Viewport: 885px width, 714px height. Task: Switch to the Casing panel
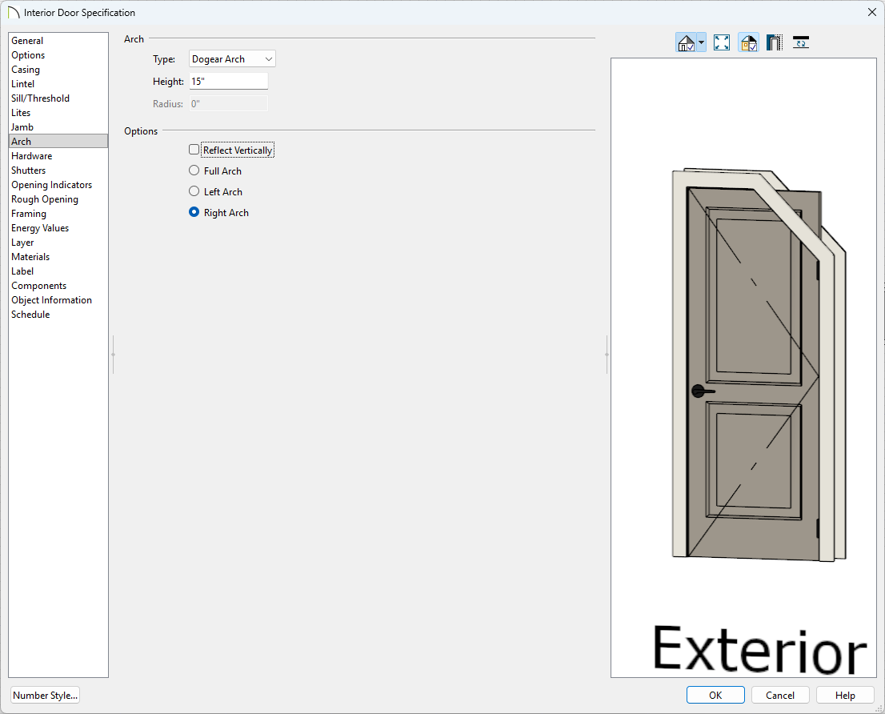(26, 70)
